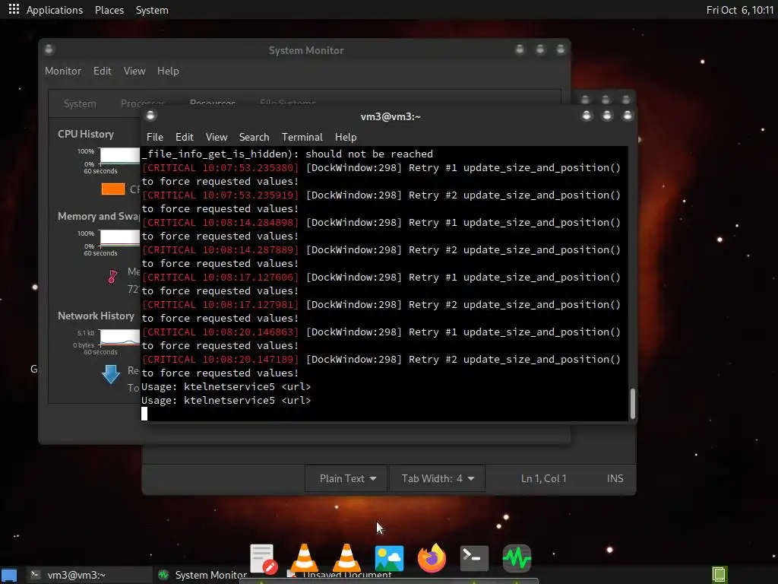Maximize the terminal window
The image size is (778, 584).
click(x=607, y=116)
